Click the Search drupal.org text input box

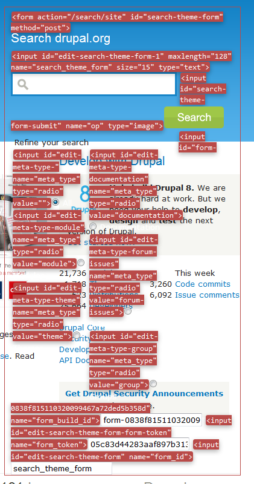click(x=94, y=84)
